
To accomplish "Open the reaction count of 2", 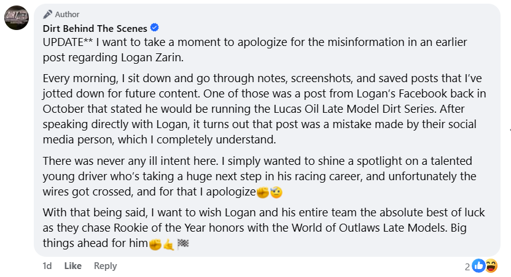I will click(x=467, y=267).
